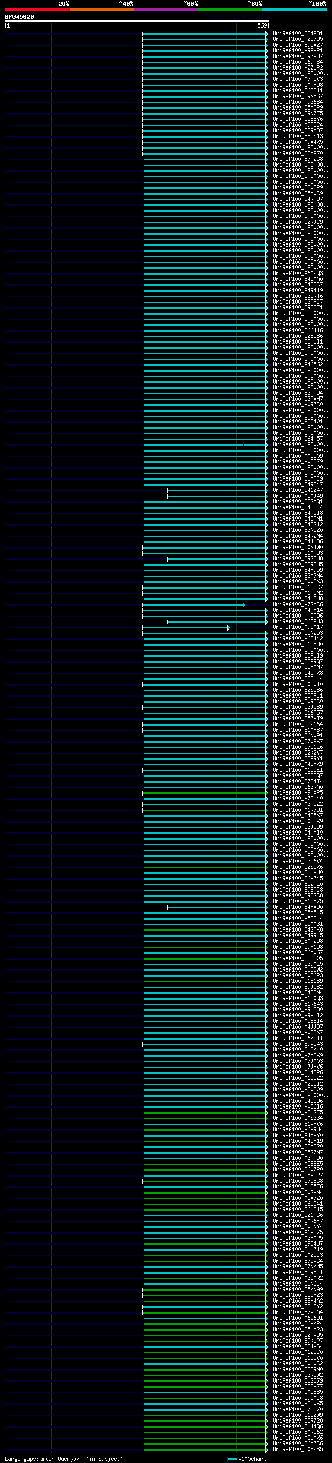Select hit UniRef100_Q2KJC9

coord(297,222)
